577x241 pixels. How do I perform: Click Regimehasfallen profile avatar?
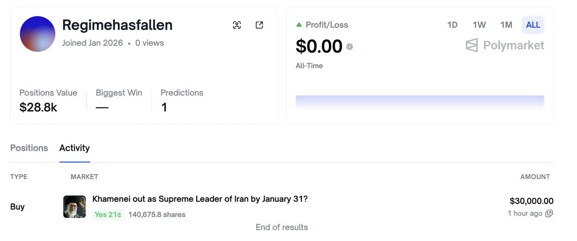point(38,34)
